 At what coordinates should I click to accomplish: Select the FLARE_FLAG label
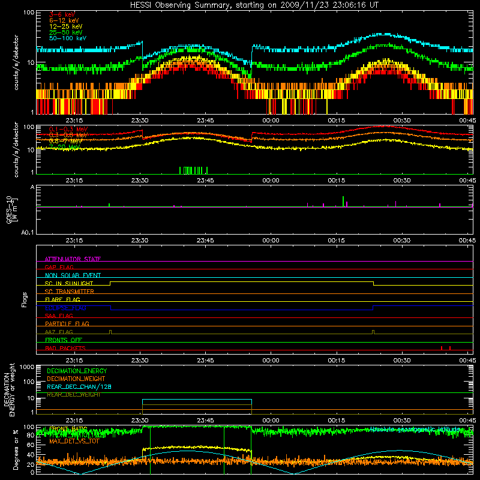coord(62,299)
